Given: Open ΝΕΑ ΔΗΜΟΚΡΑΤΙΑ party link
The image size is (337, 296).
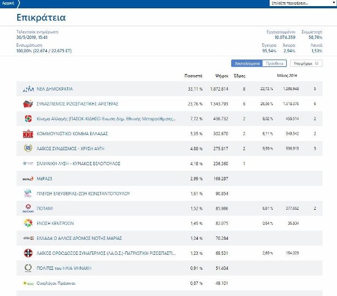Looking at the screenshot, I should tap(55, 89).
